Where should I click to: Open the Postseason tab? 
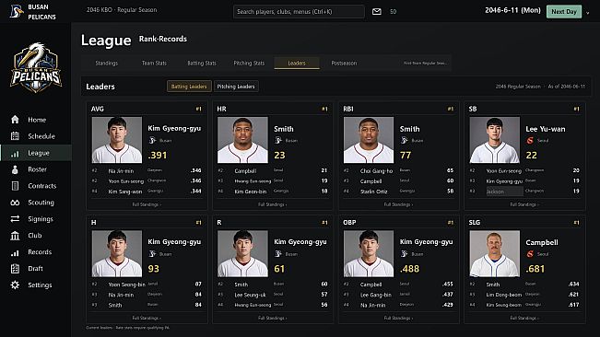344,63
